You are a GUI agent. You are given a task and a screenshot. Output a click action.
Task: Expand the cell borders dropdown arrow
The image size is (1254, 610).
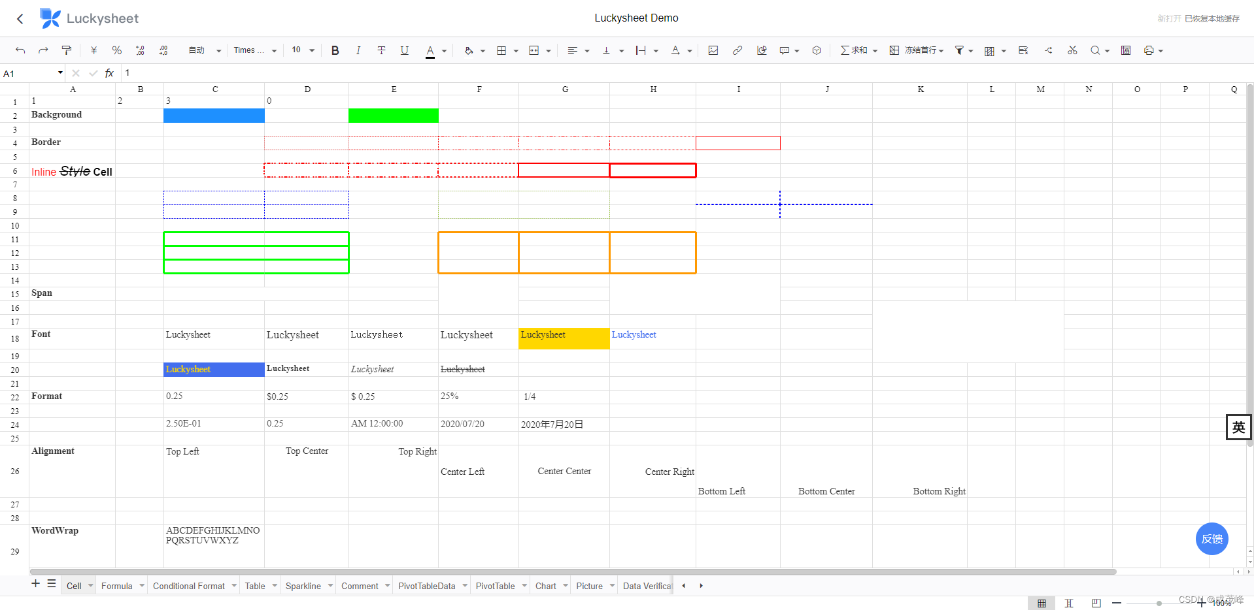[516, 51]
